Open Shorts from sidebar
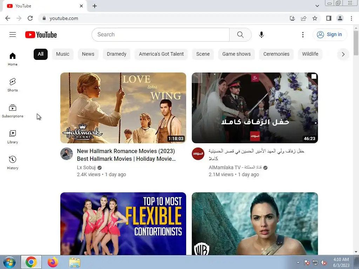Image resolution: width=359 pixels, height=269 pixels. (13, 85)
